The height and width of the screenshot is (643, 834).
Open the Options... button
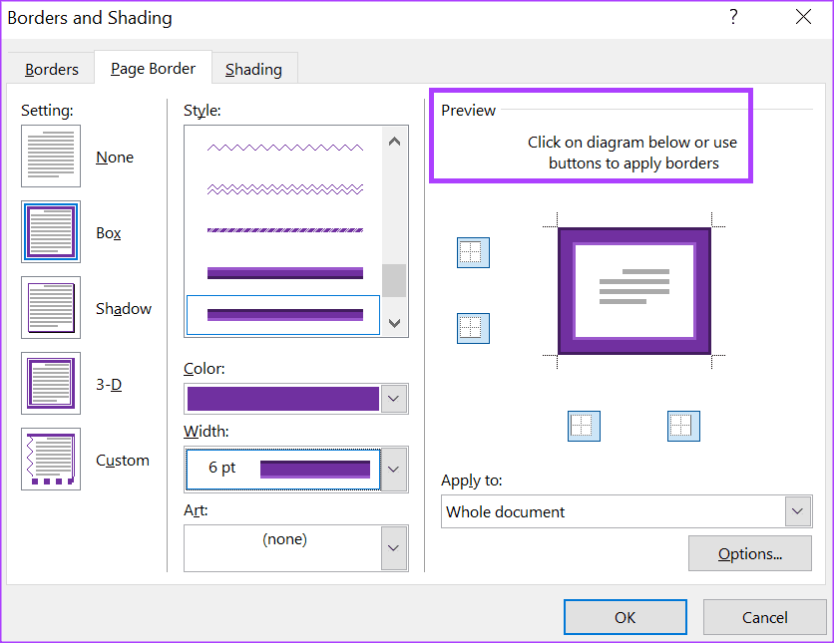tap(750, 553)
